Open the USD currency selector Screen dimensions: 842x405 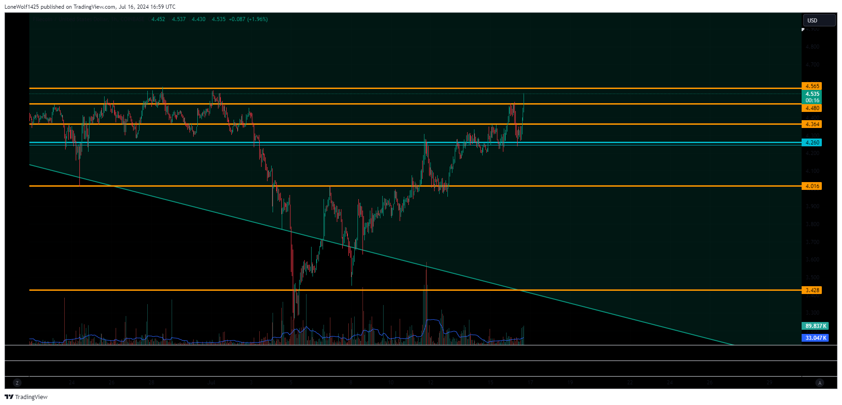coord(819,20)
